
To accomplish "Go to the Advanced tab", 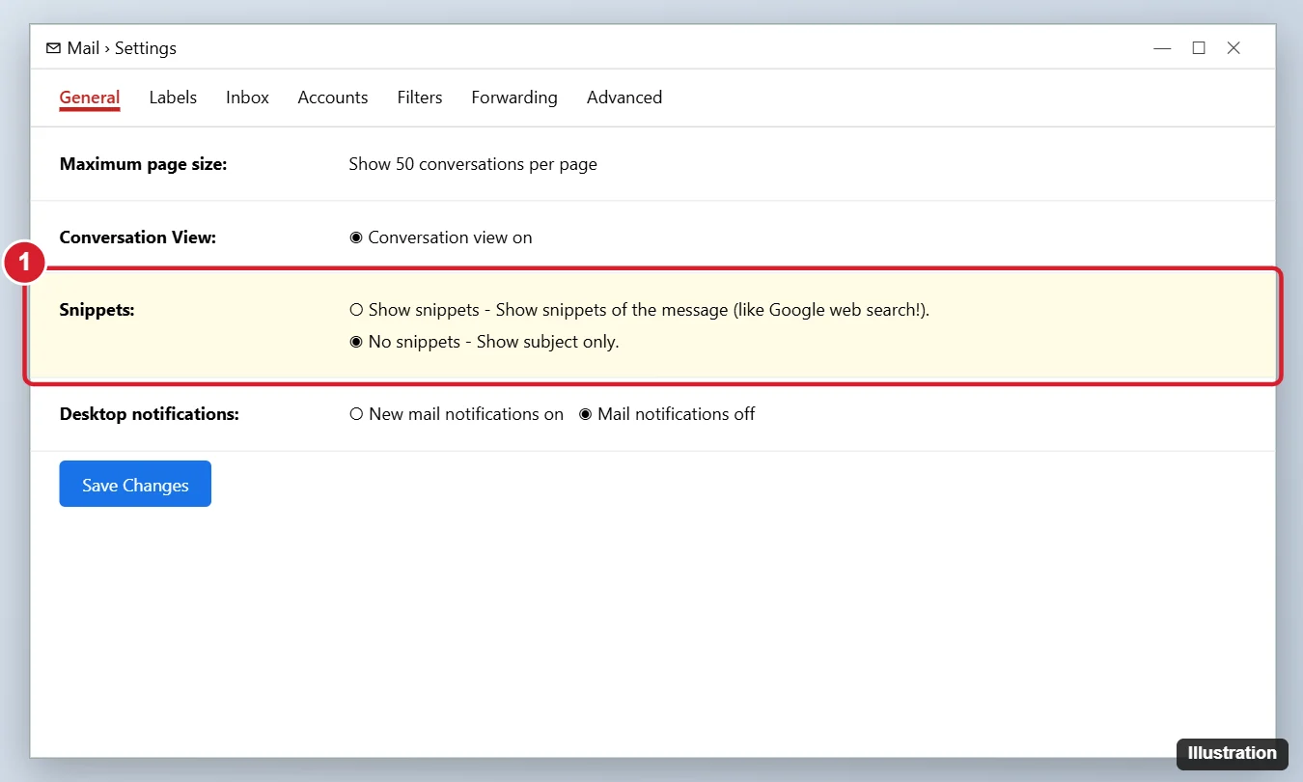I will [x=624, y=98].
